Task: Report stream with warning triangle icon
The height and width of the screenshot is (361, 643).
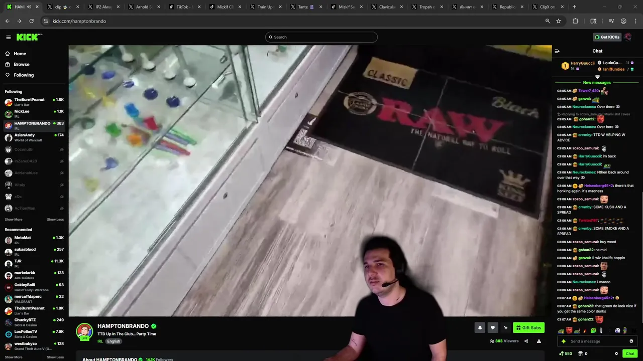Action: click(539, 341)
